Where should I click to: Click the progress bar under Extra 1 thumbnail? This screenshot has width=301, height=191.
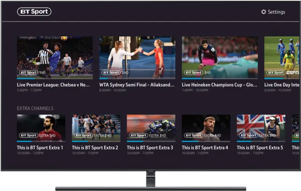pyautogui.click(x=41, y=141)
